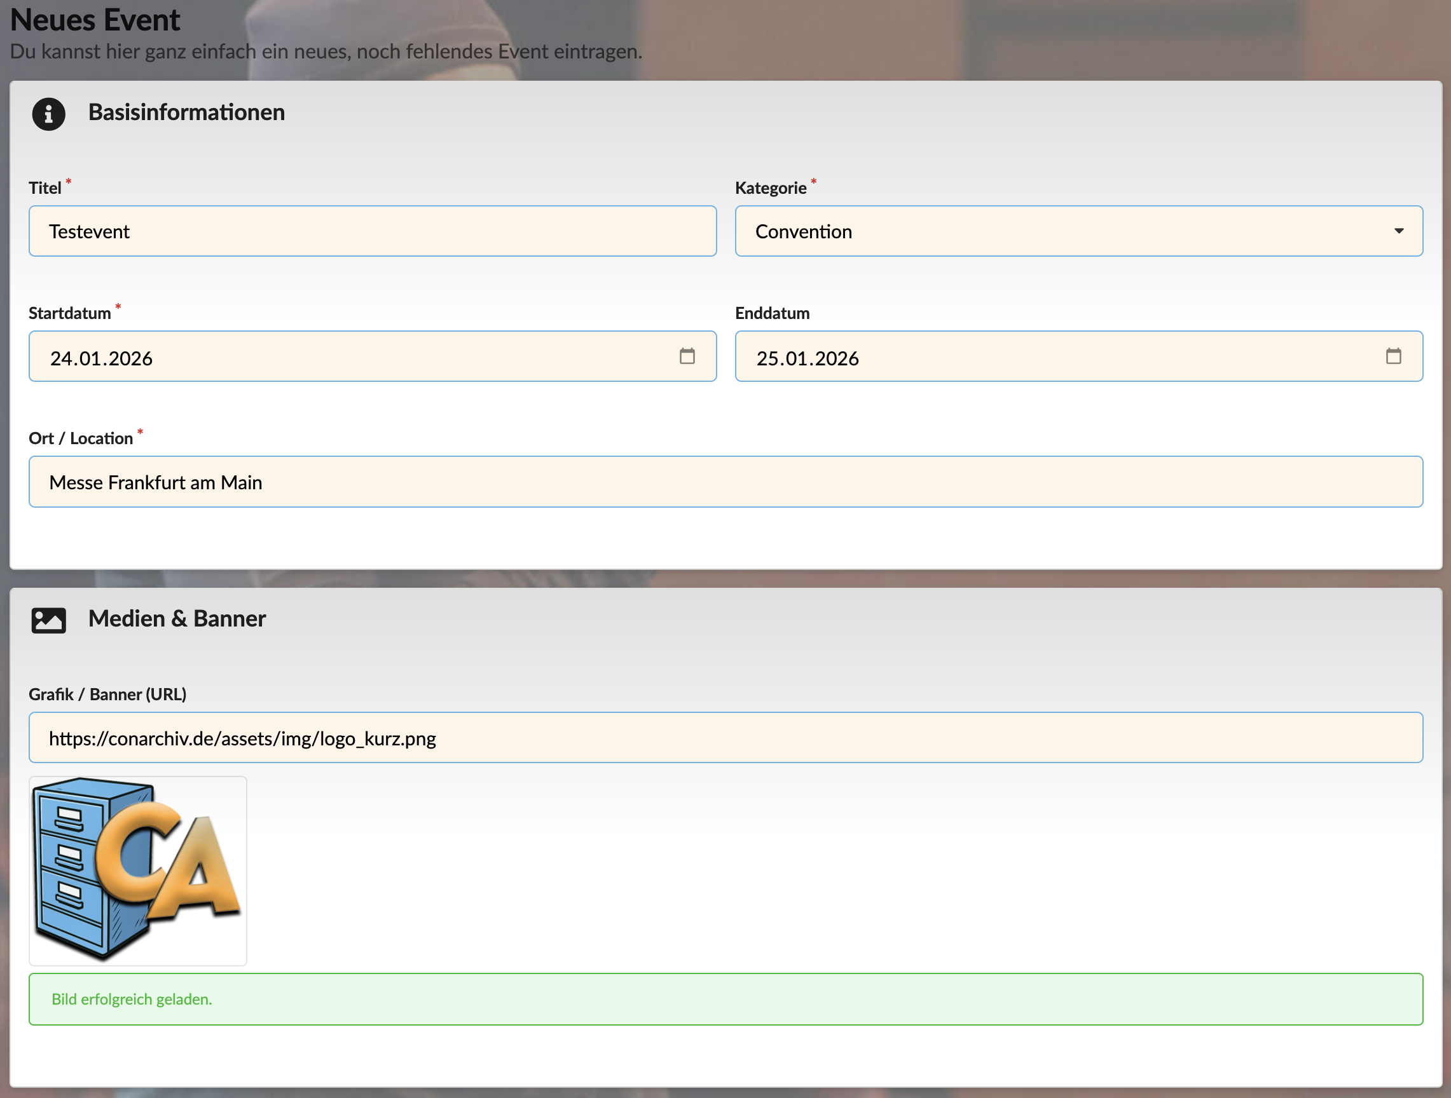
Task: Click the 'Bild erfolgreich geladen' success message
Action: [x=725, y=999]
